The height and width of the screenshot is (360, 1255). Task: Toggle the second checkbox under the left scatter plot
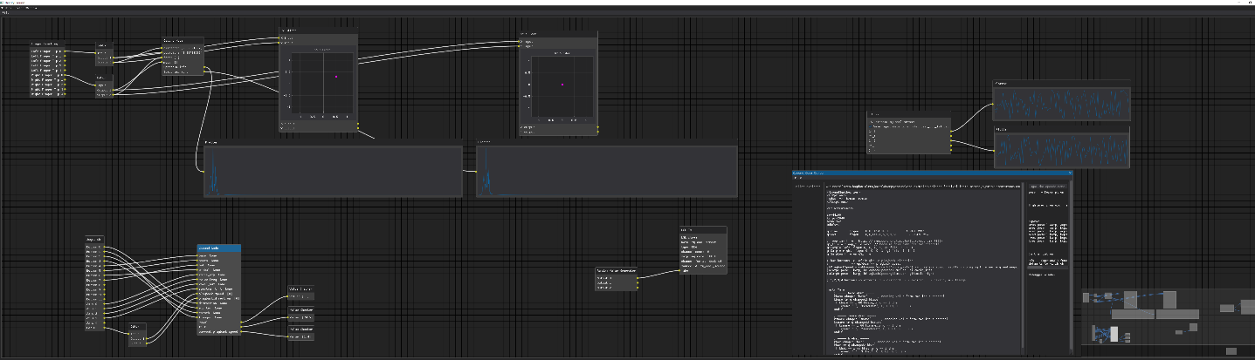click(x=282, y=129)
